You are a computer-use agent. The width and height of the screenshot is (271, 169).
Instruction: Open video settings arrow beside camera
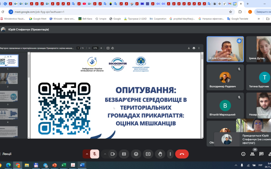pyautogui.click(x=105, y=154)
